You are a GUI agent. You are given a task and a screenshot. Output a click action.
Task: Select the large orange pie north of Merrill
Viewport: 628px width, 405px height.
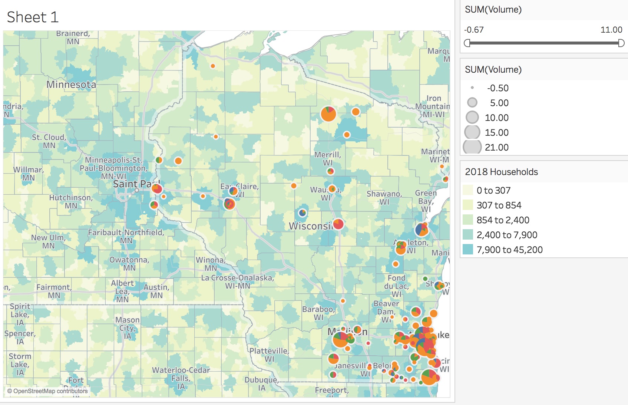328,114
